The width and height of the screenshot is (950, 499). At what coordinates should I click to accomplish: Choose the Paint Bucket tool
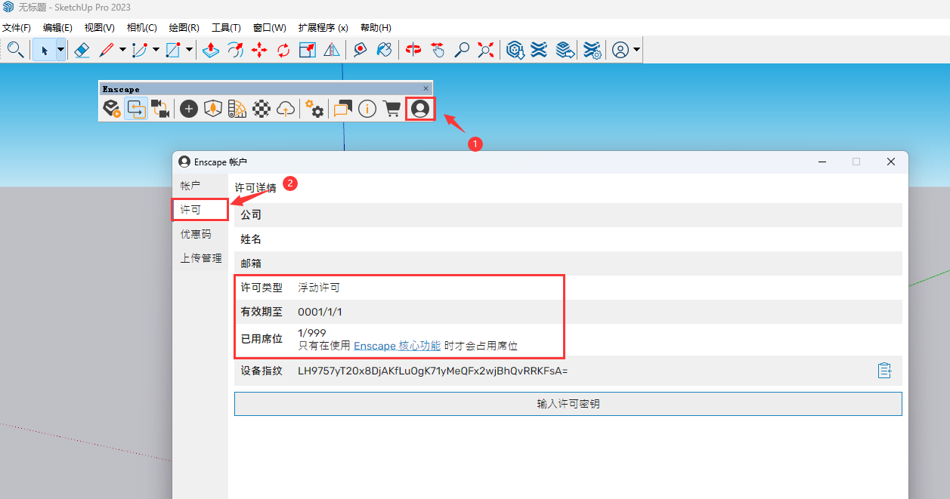click(385, 51)
